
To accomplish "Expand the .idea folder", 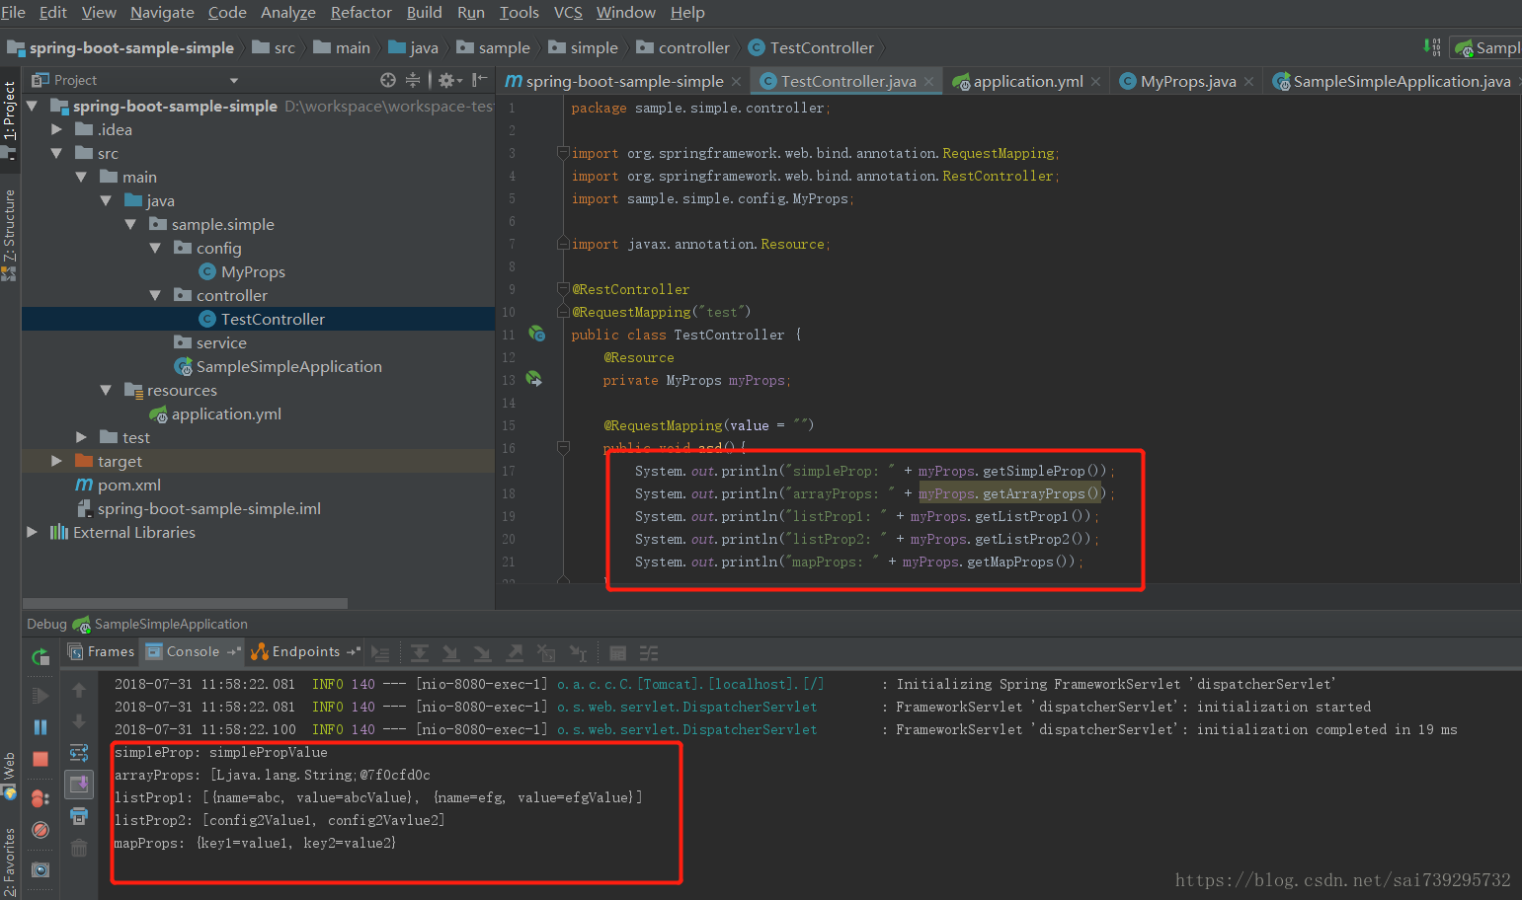I will [56, 129].
